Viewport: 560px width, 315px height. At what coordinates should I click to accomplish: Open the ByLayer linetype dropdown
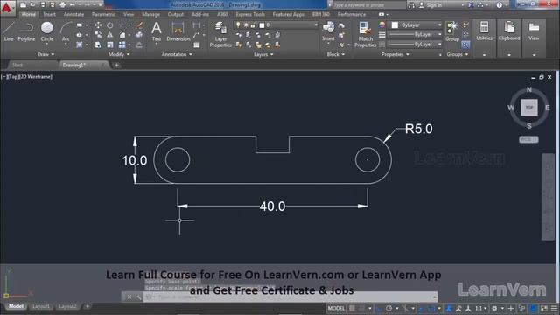coord(415,45)
